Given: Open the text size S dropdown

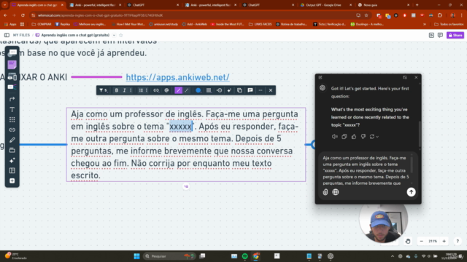Looking at the screenshot, I should [x=104, y=90].
